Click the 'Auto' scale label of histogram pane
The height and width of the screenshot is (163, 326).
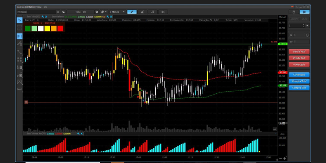click(x=282, y=134)
